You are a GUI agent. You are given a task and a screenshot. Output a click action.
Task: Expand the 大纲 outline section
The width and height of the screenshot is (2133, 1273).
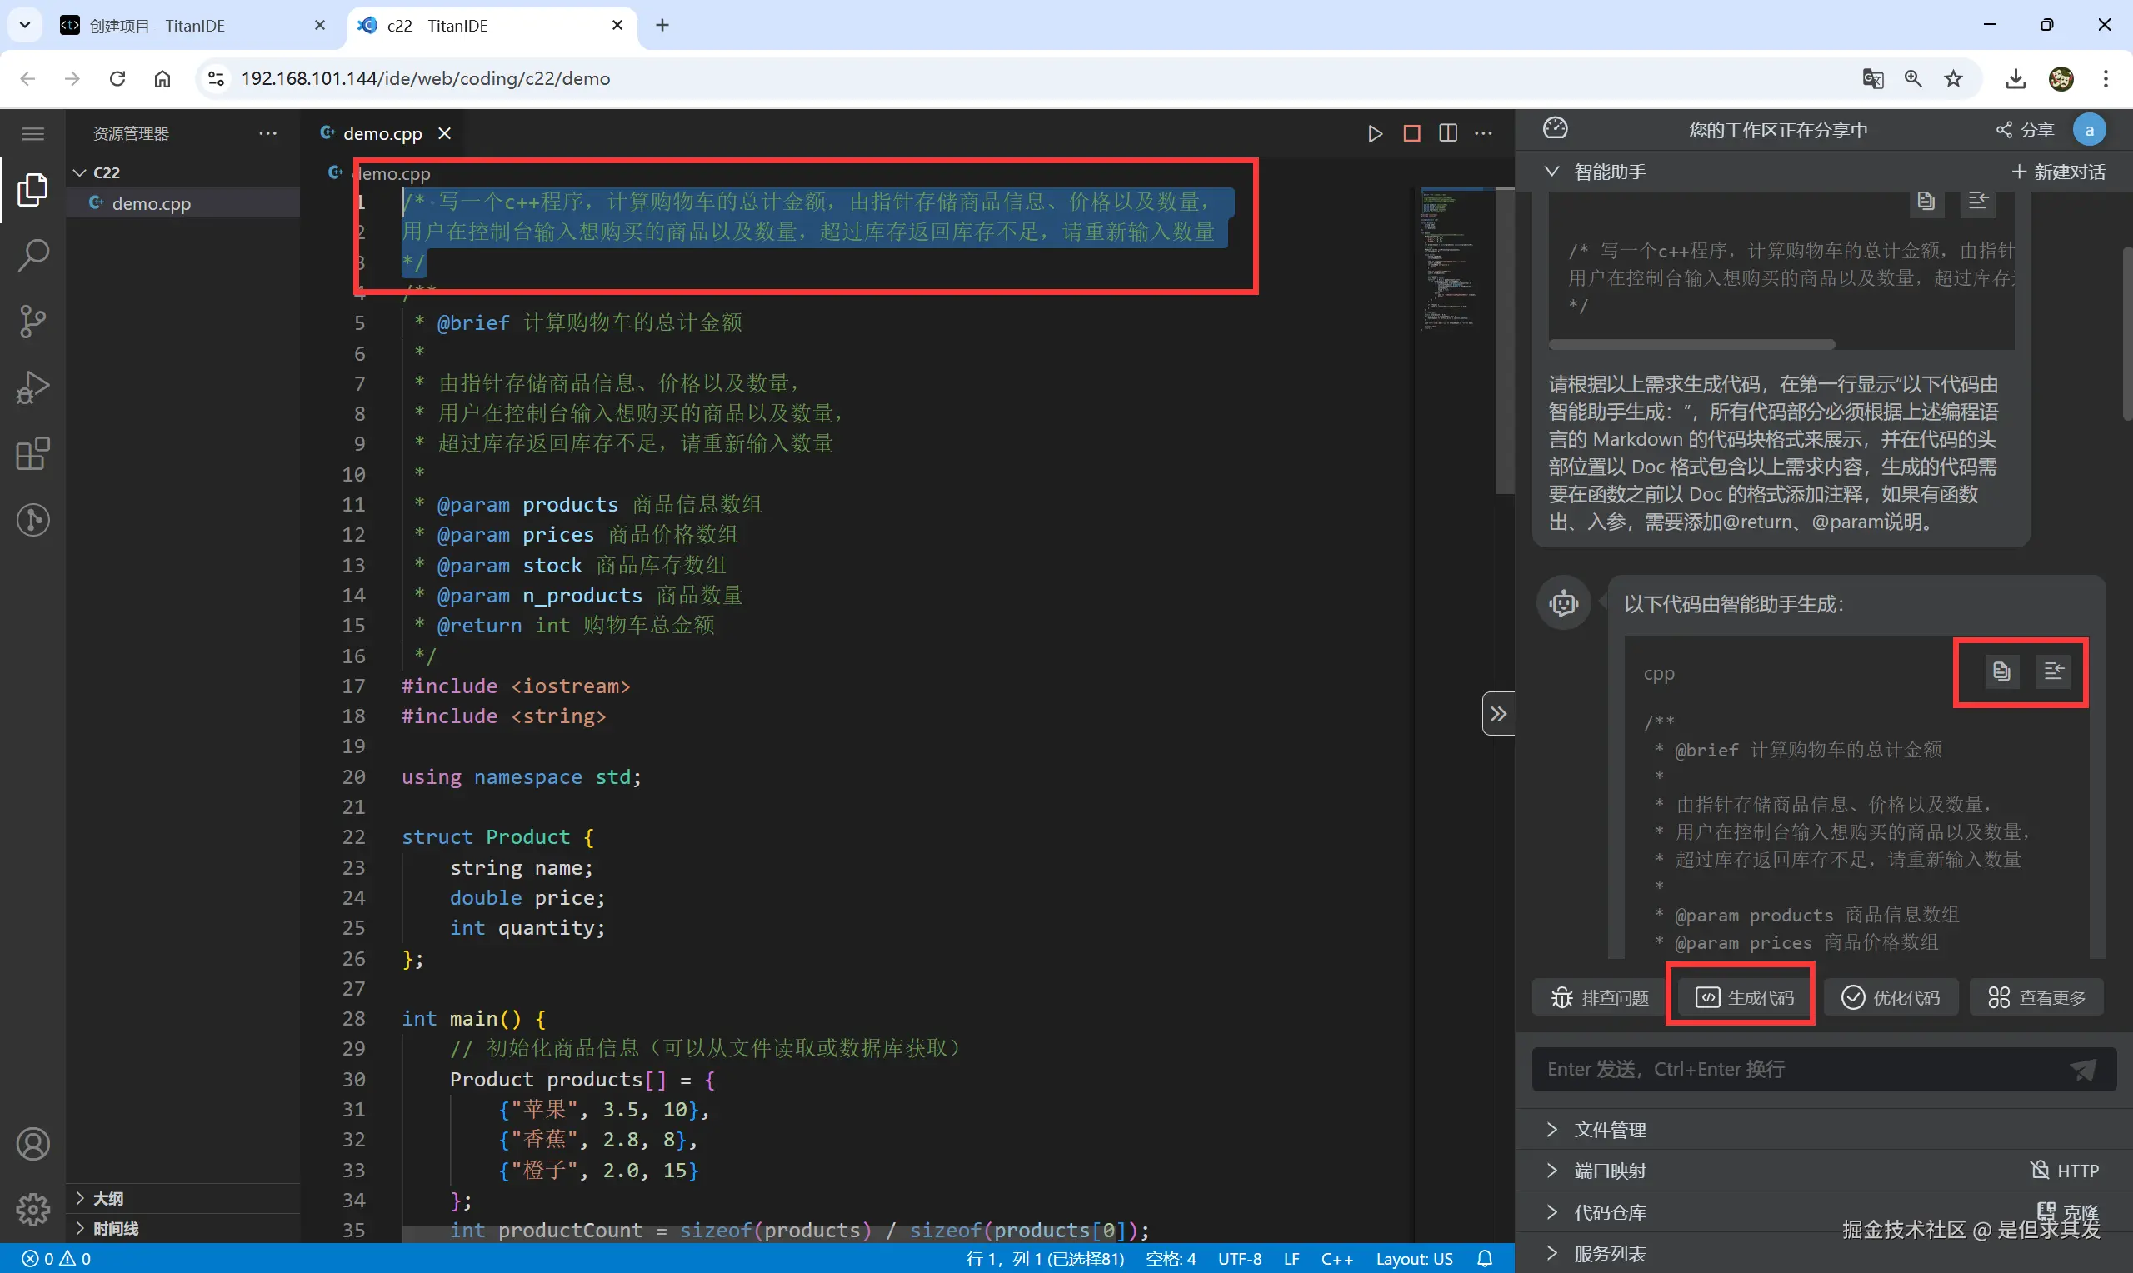pos(107,1198)
